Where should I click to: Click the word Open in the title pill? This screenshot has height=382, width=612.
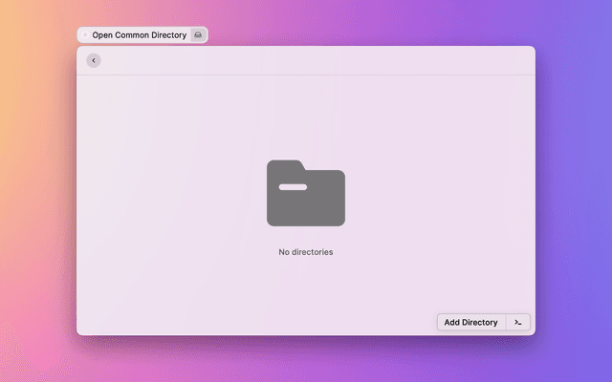tap(102, 35)
